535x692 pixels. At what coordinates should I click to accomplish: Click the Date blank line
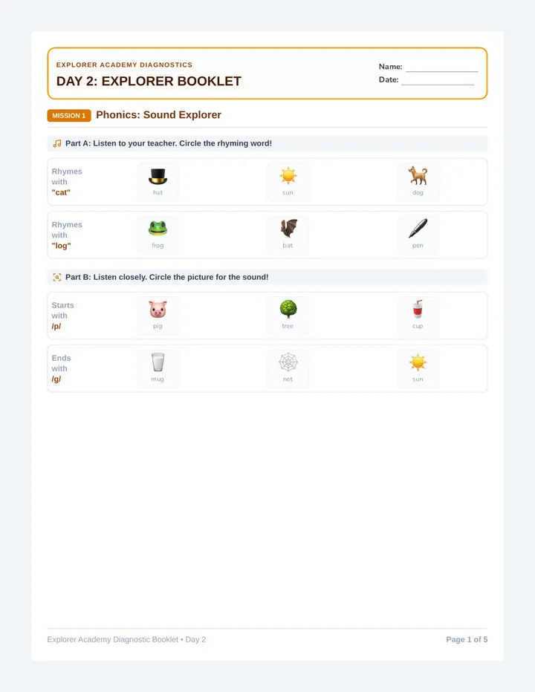(x=438, y=80)
